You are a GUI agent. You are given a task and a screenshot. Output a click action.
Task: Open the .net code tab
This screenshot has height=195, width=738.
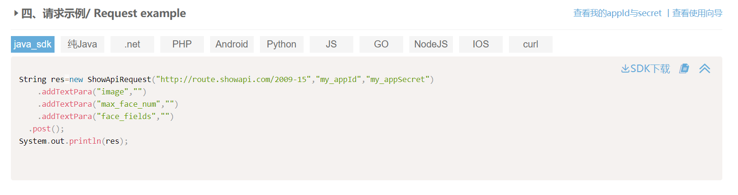click(132, 44)
